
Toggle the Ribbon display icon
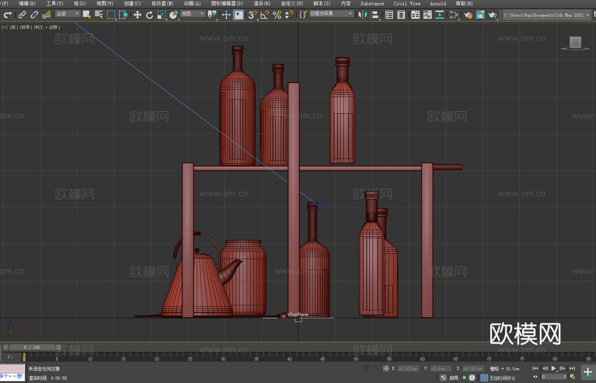click(416, 15)
